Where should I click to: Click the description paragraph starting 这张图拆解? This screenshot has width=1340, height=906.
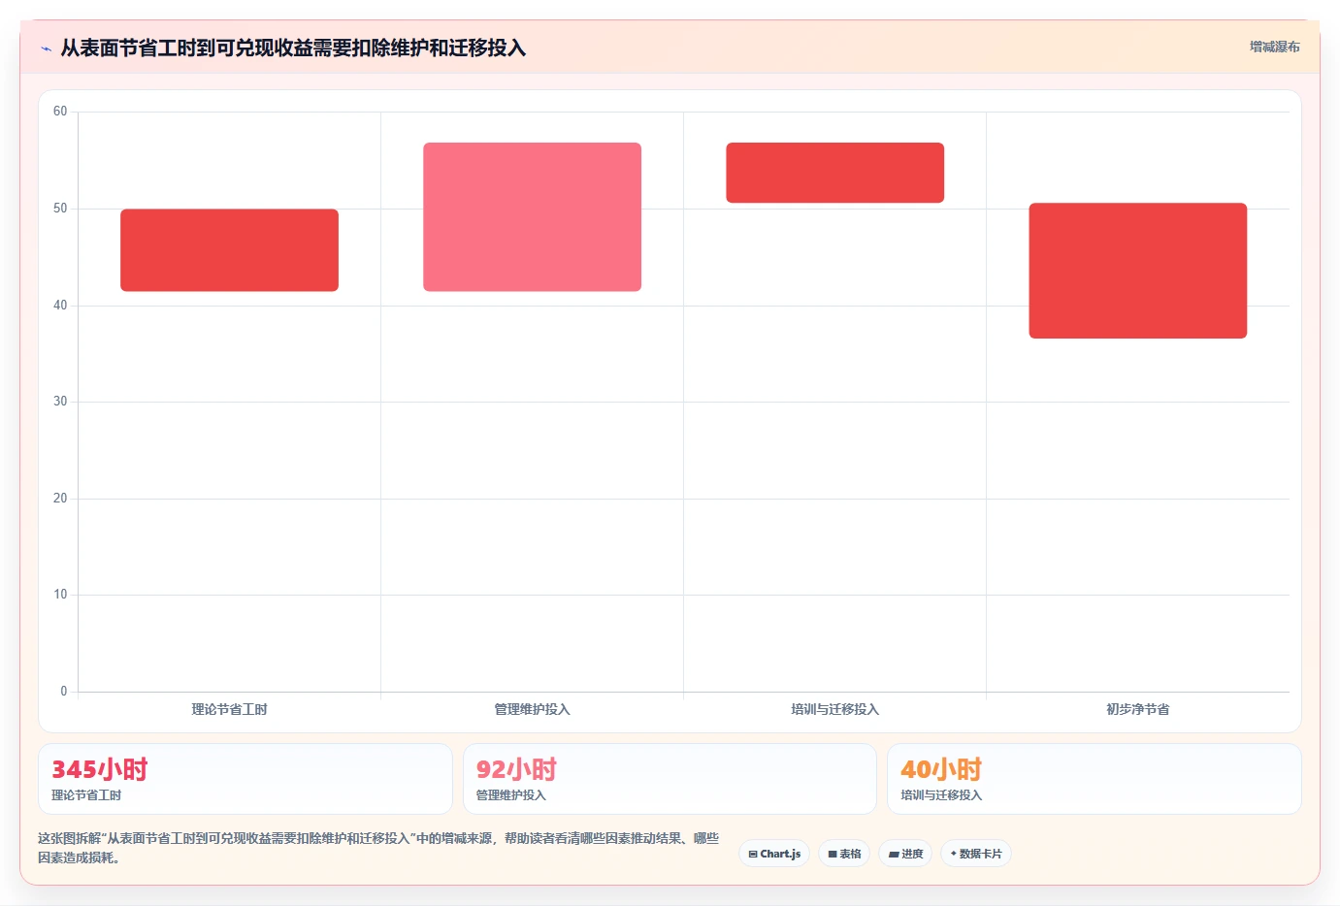tap(378, 848)
